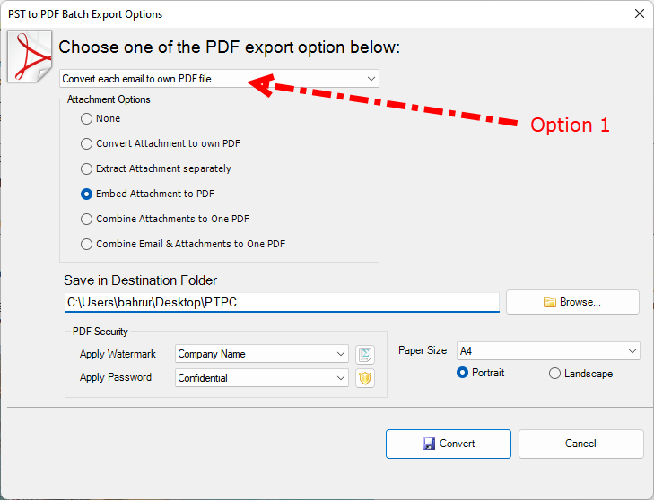Screen dimensions: 654x500
Task: Select Embed Attachment to PDF
Action: click(87, 194)
